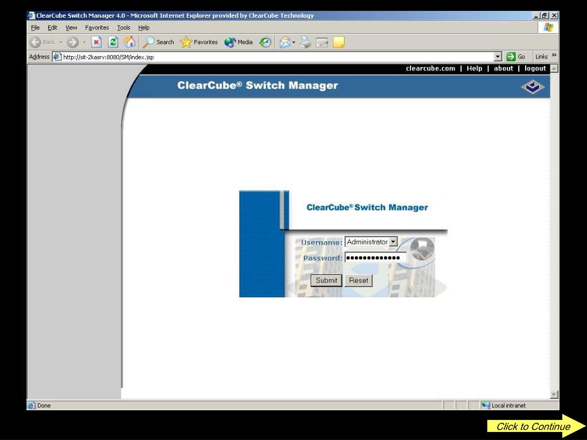Click the scrollbar up arrow
This screenshot has width=587, height=440.
[554, 69]
